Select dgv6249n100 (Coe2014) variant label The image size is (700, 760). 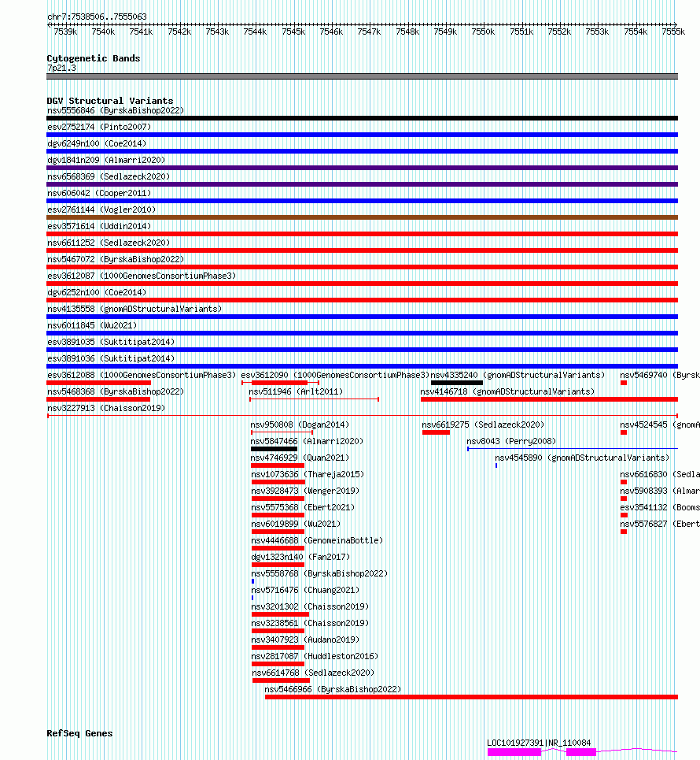[x=96, y=143]
